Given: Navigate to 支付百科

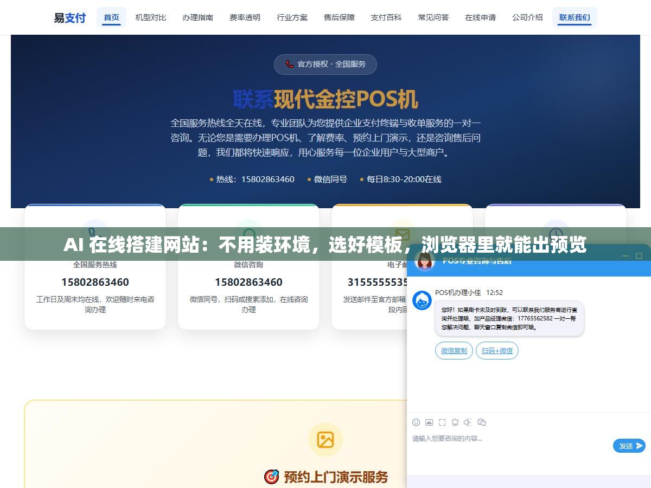Looking at the screenshot, I should pos(386,17).
